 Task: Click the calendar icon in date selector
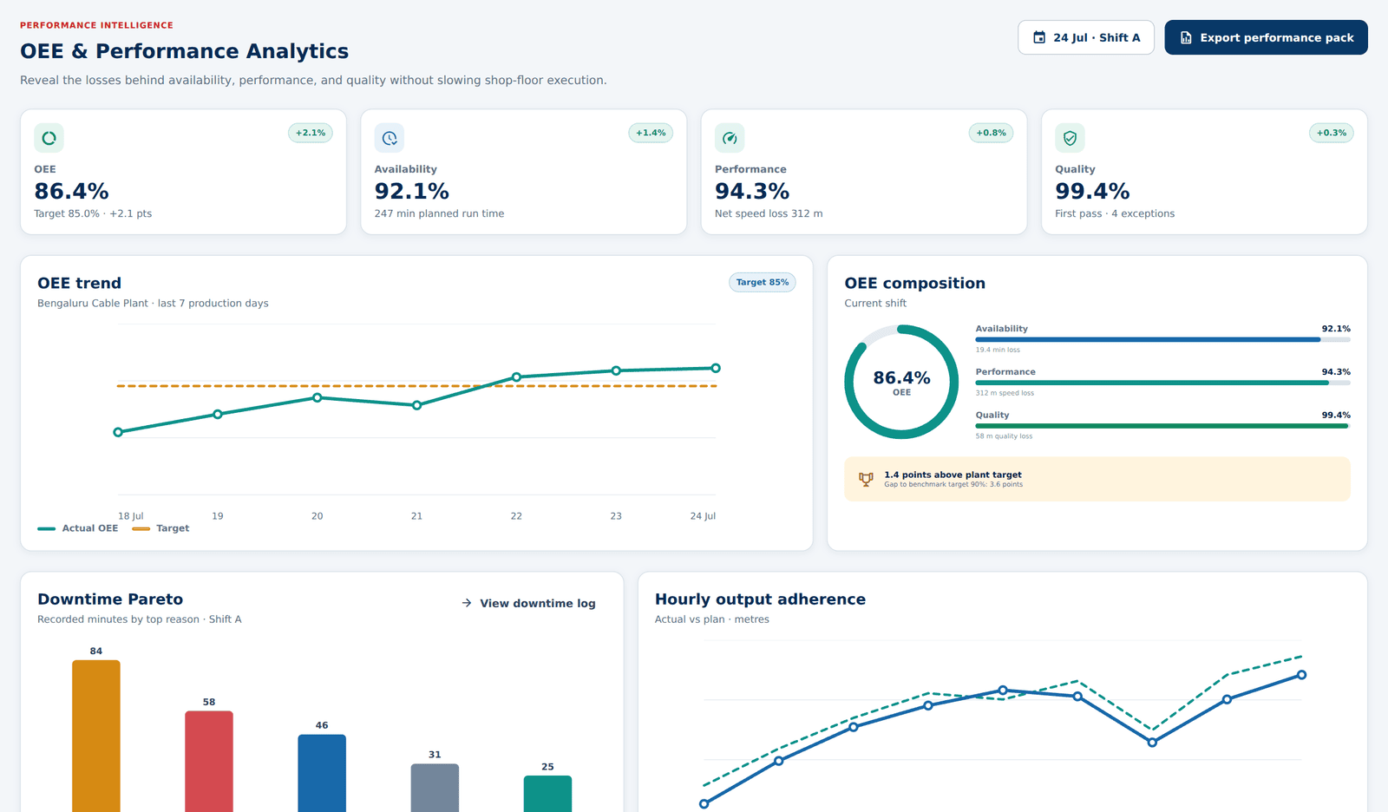coord(1039,37)
